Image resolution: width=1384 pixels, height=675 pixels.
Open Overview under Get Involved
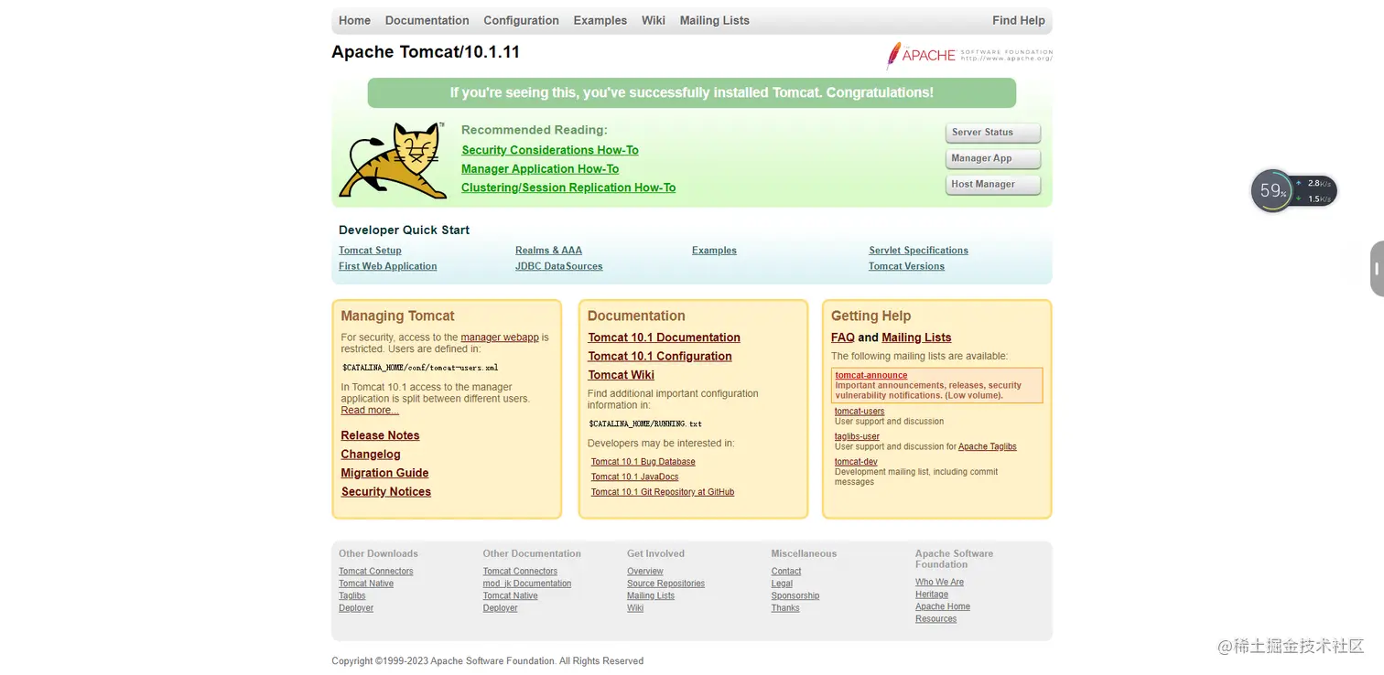(x=645, y=572)
